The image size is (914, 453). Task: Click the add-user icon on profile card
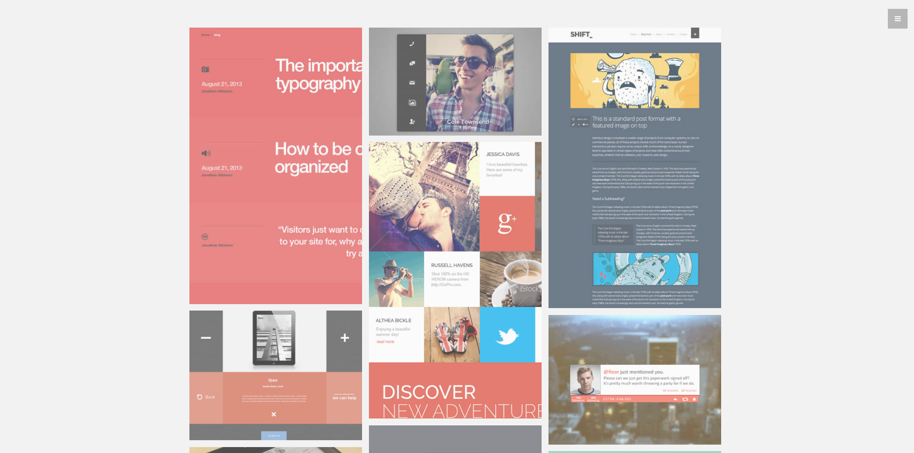[412, 121]
